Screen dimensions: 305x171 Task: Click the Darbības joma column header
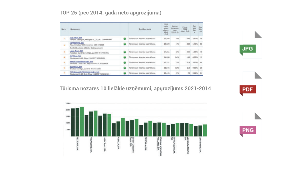[x=145, y=29]
